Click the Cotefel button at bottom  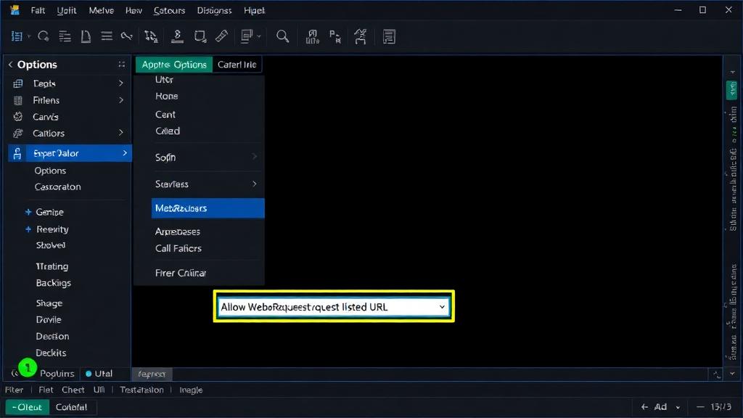point(71,407)
